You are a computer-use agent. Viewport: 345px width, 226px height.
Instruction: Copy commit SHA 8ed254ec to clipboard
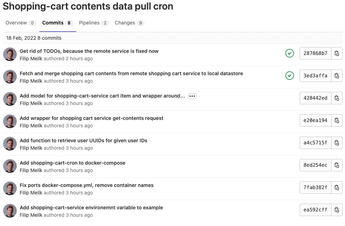pyautogui.click(x=337, y=165)
